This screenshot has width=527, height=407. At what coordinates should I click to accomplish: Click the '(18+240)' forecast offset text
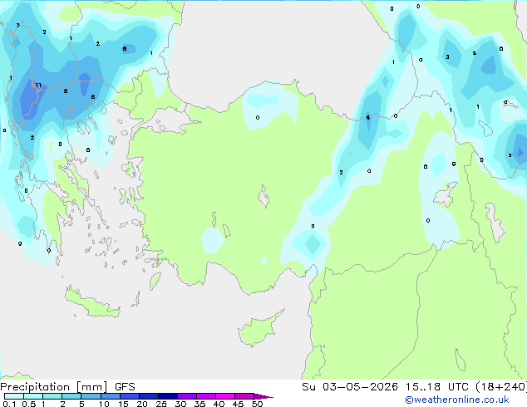coord(501,387)
